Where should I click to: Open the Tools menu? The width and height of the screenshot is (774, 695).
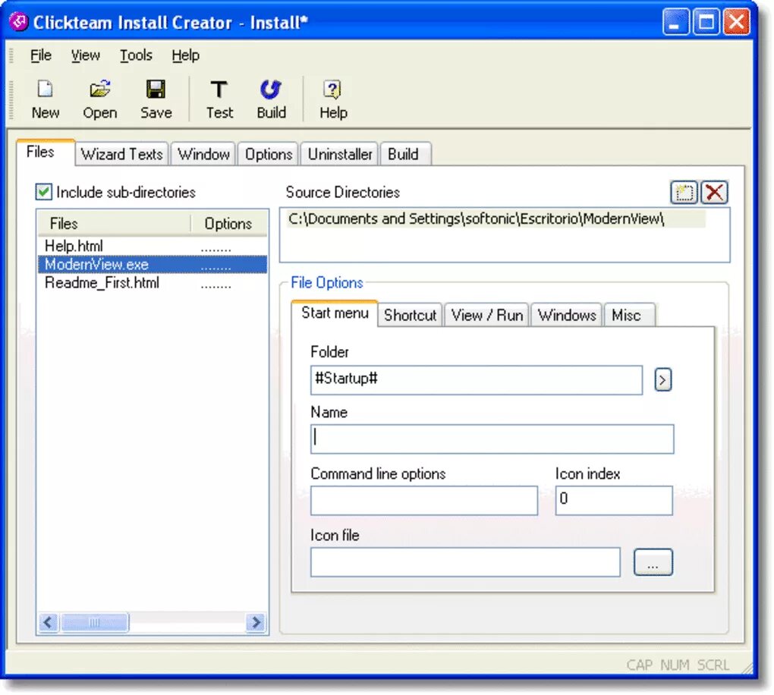click(137, 55)
